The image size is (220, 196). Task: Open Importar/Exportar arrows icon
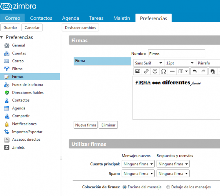tap(7, 132)
